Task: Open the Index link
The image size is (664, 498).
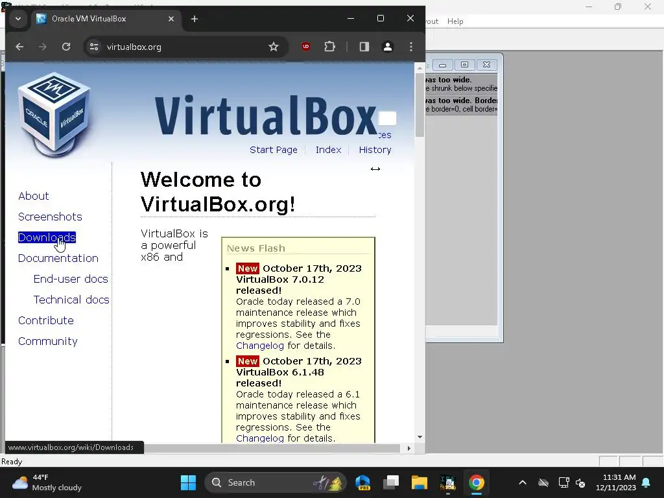Action: 328,150
